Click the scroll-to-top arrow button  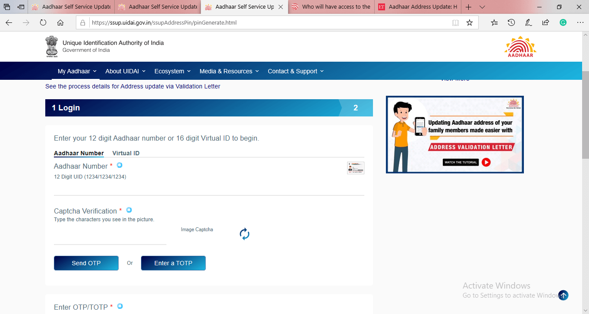tap(563, 295)
